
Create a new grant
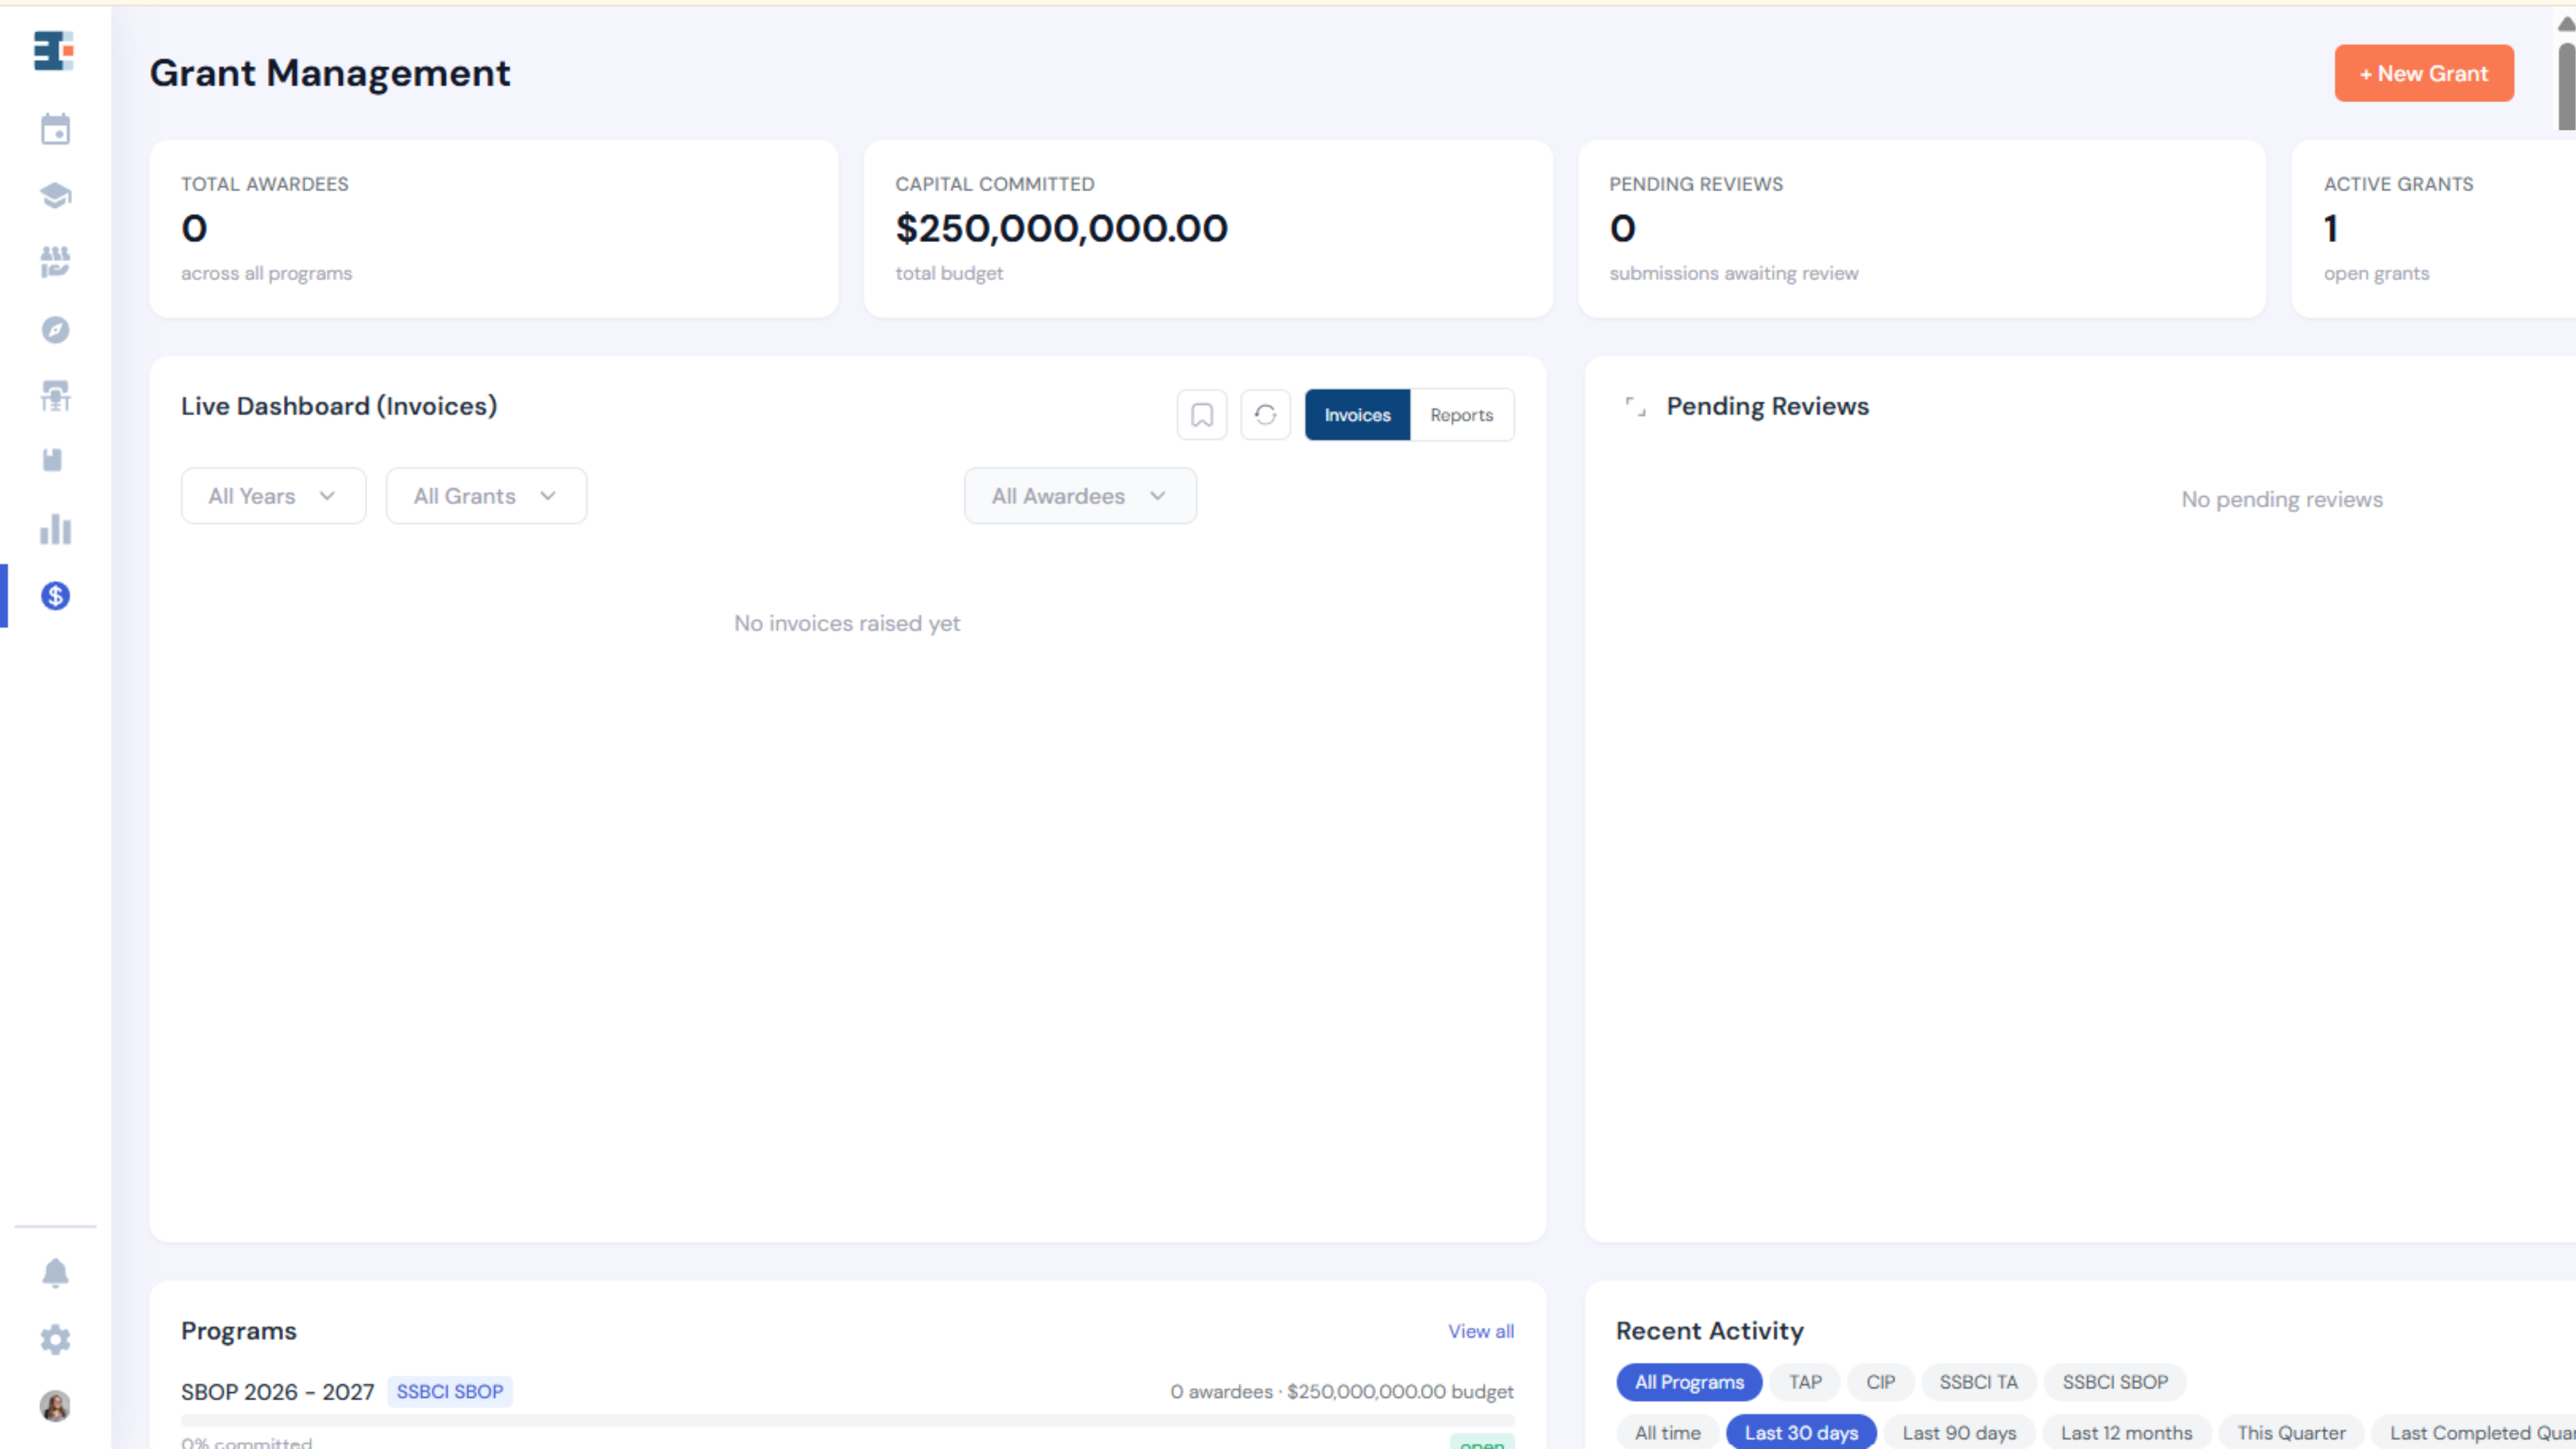tap(2424, 73)
